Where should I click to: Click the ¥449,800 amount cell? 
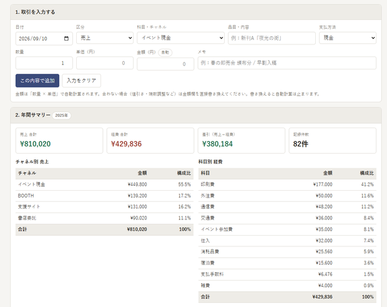tap(137, 184)
